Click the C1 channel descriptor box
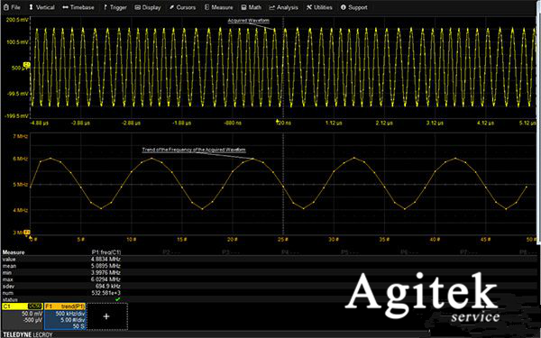 pos(23,316)
